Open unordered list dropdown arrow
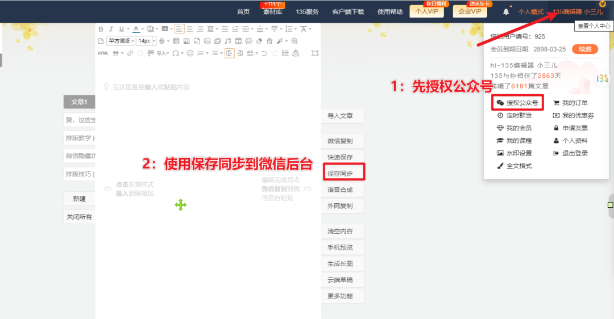 click(x=222, y=53)
